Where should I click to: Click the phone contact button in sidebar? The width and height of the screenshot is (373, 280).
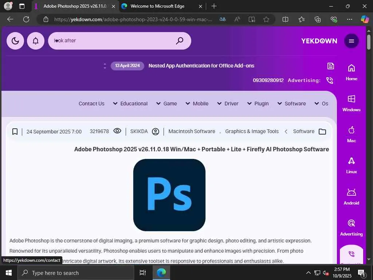tap(352, 254)
